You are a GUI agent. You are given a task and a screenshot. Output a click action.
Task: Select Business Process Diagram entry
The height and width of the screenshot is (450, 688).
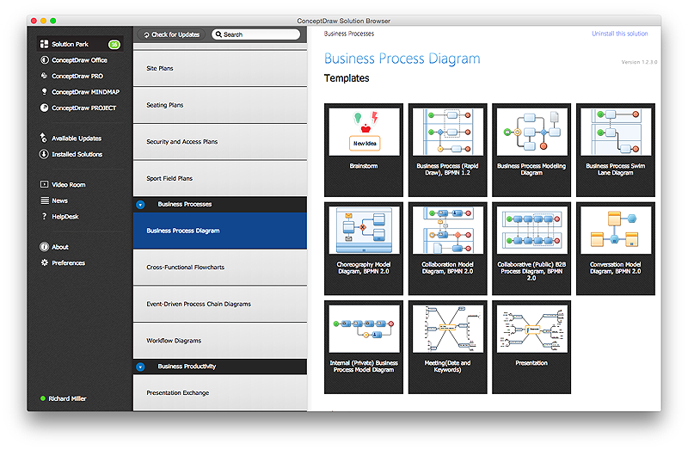(x=220, y=231)
